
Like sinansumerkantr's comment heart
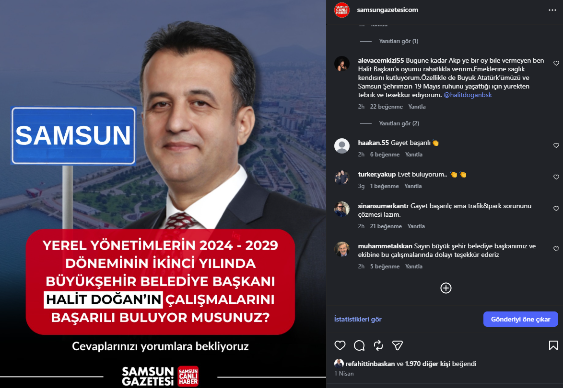[x=556, y=209]
